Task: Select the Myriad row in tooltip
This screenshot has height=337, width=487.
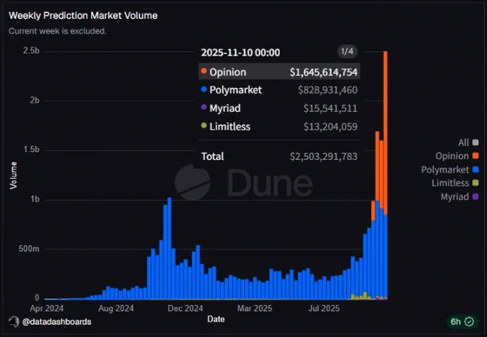Action: [x=279, y=108]
